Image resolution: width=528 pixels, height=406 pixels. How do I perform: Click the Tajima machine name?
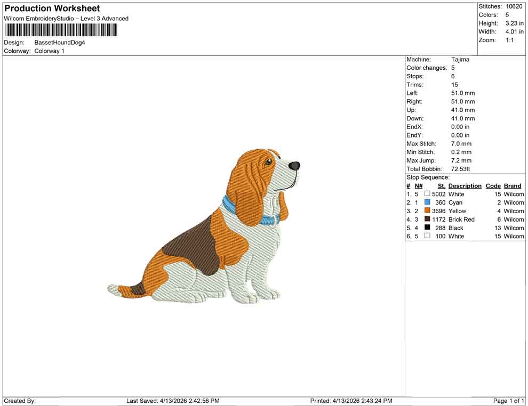(461, 60)
